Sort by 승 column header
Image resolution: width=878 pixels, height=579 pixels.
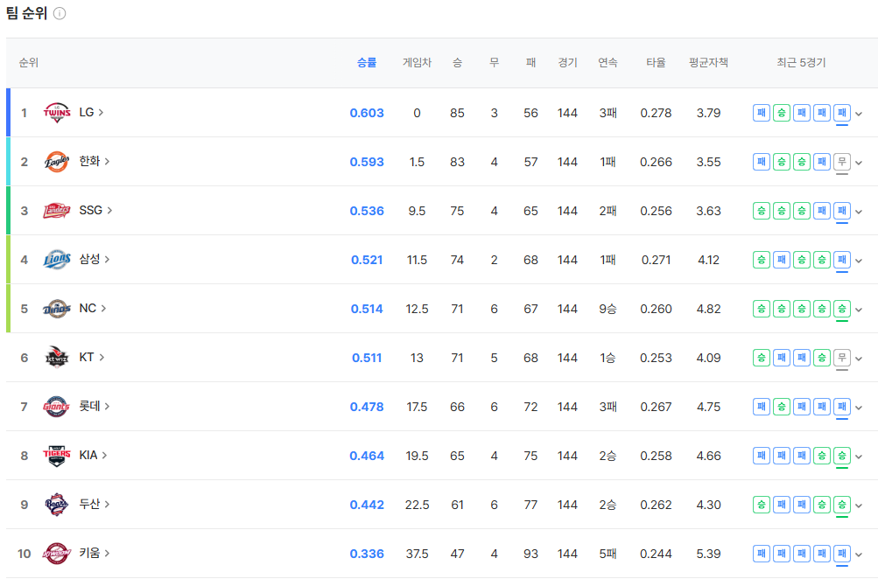click(x=457, y=63)
